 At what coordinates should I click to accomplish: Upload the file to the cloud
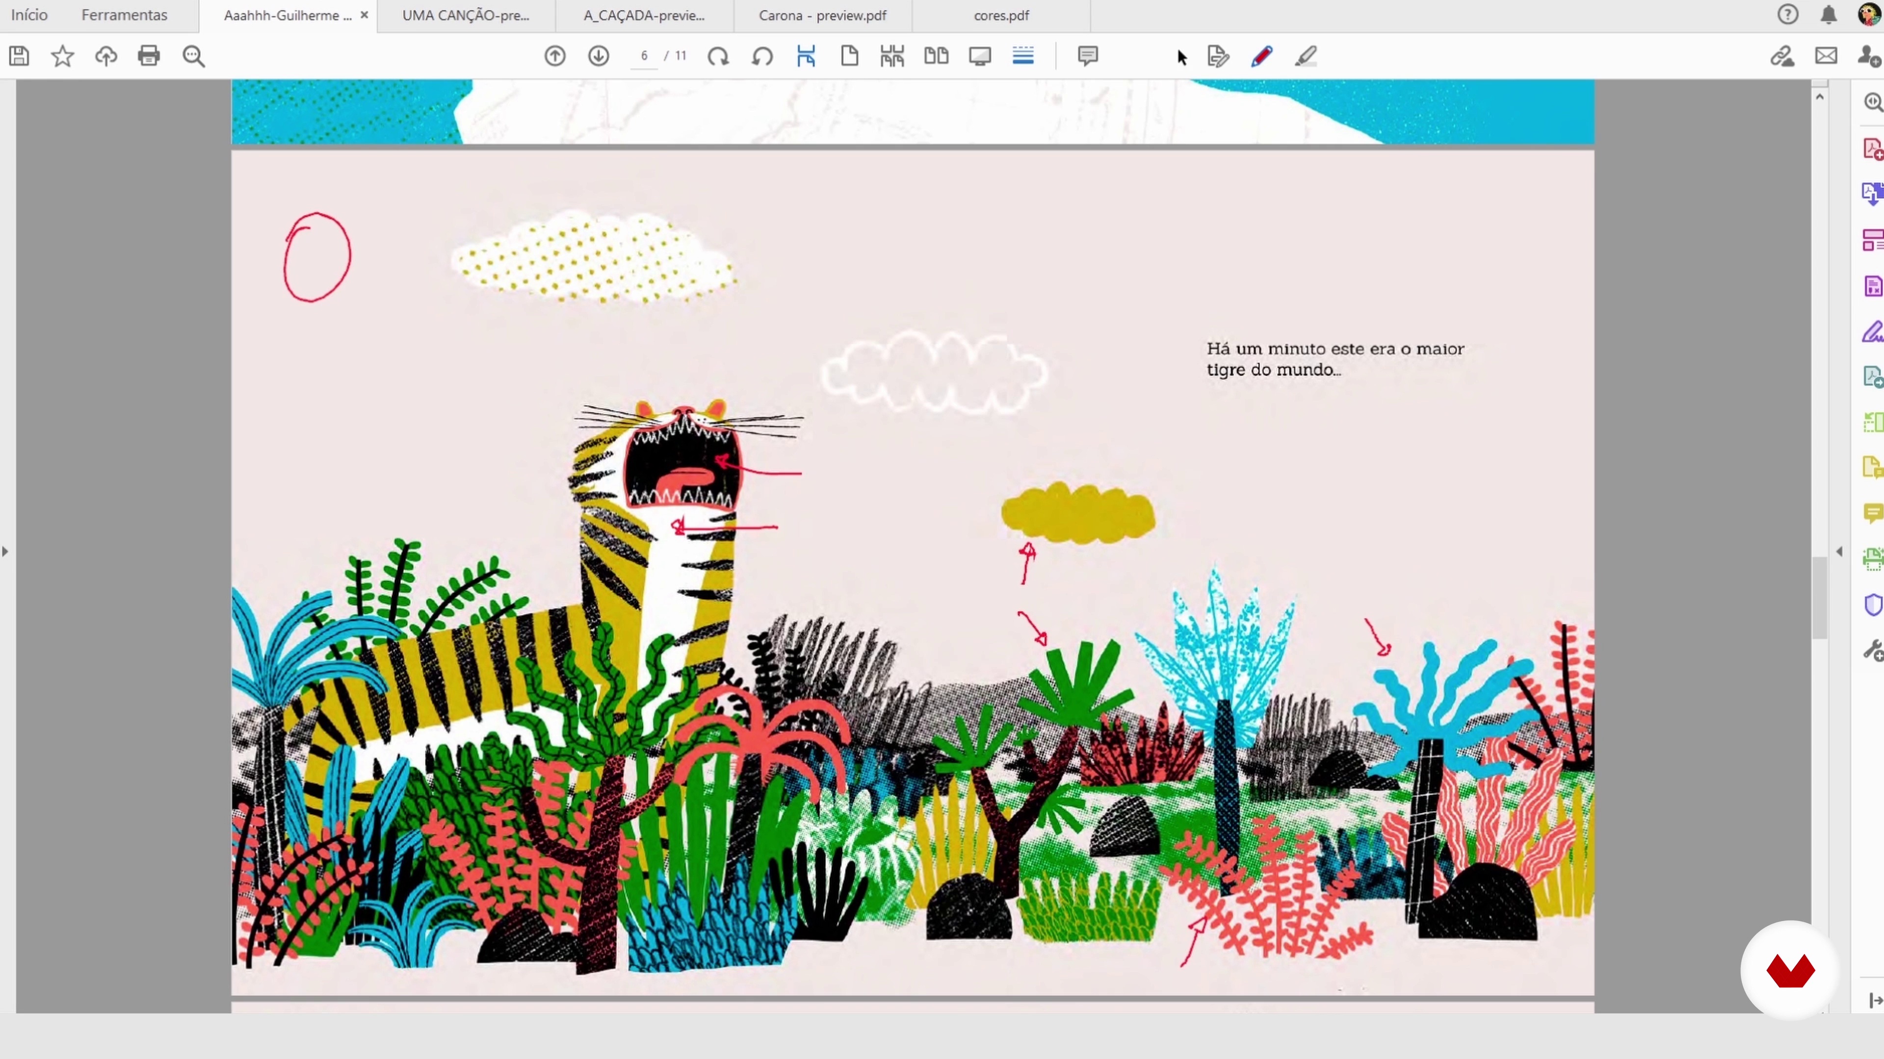click(x=106, y=55)
